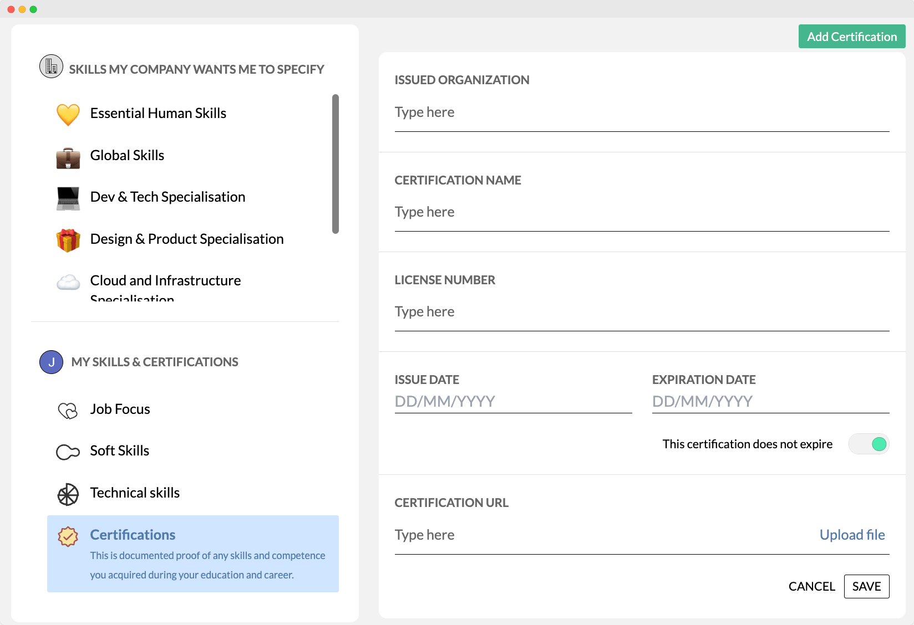This screenshot has height=625, width=914.
Task: Open Soft Skills section
Action: pyautogui.click(x=119, y=450)
